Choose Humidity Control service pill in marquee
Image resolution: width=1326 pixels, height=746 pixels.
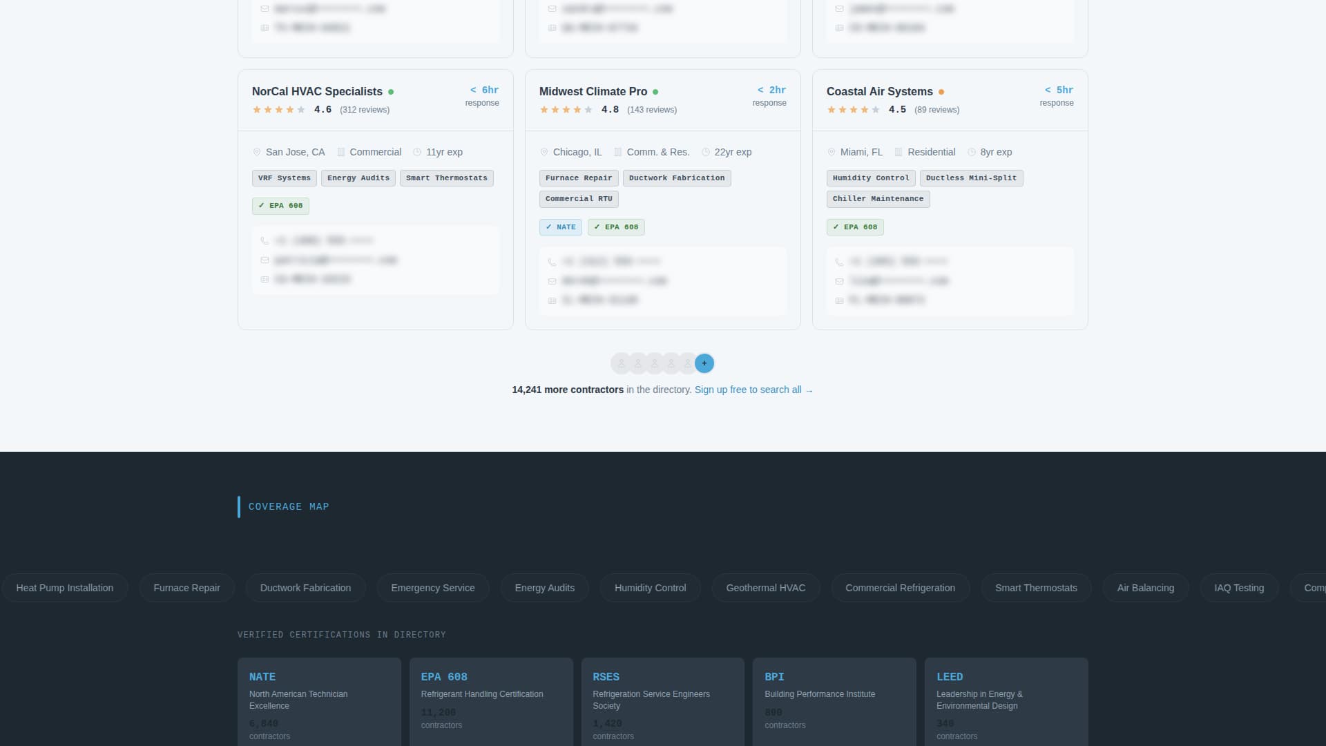651,588
